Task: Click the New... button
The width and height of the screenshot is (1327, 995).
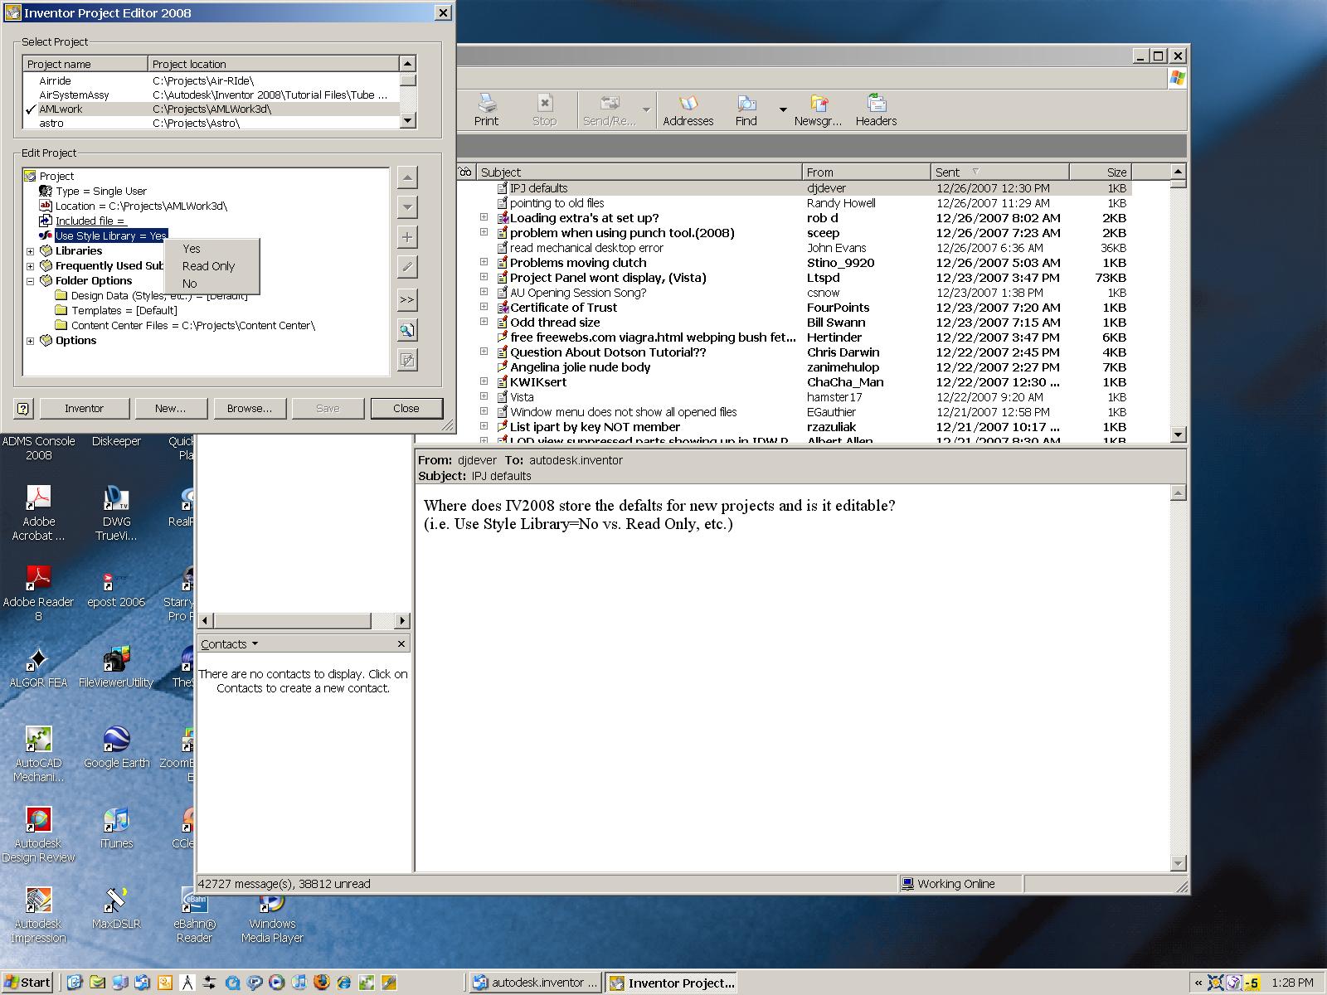Action: point(170,408)
